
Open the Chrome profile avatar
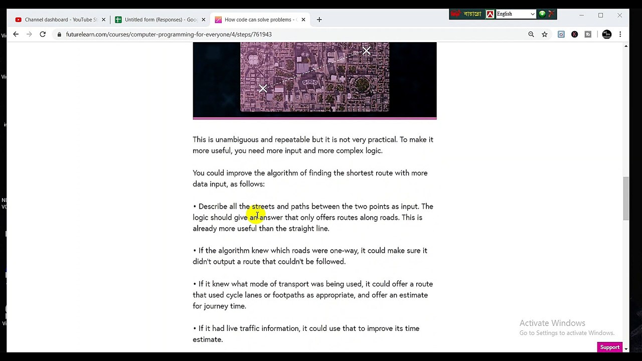click(x=607, y=34)
